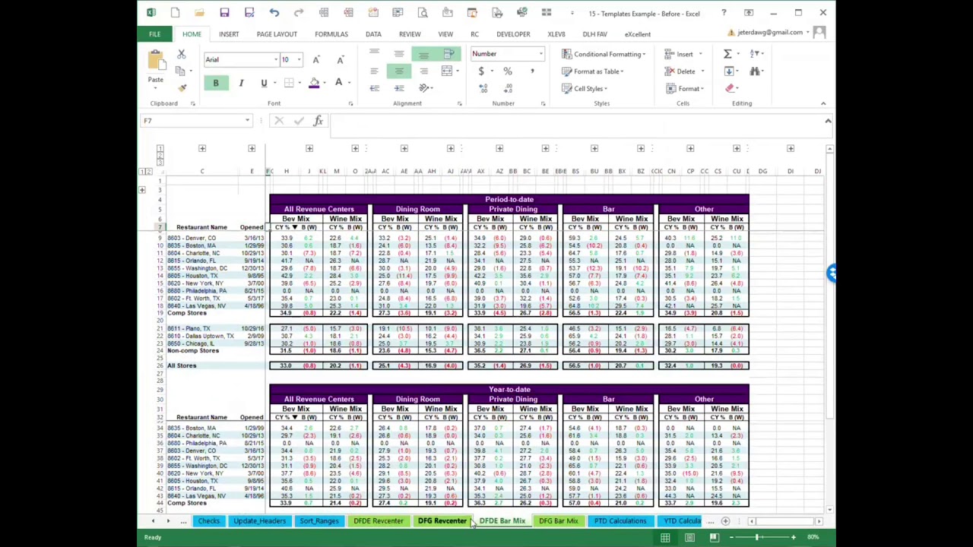This screenshot has width=973, height=547.
Task: Switch to Page Layout view in status bar
Action: tap(689, 537)
